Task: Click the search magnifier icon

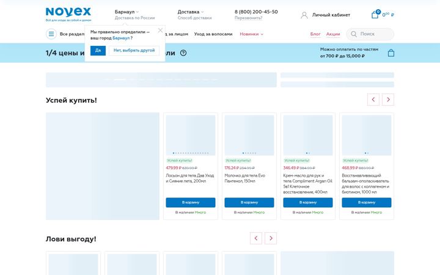Action: (x=354, y=34)
